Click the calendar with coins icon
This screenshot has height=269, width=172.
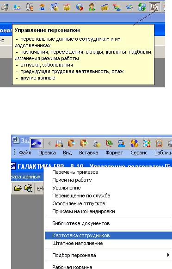pos(54,7)
